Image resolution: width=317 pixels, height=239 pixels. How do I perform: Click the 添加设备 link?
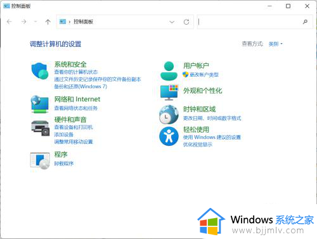(x=64, y=134)
